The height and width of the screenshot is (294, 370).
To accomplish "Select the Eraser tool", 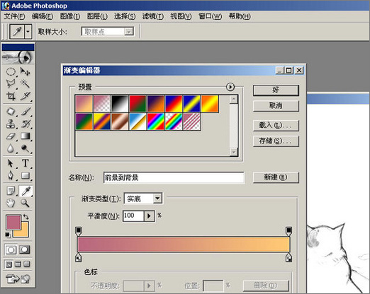I will coord(11,136).
